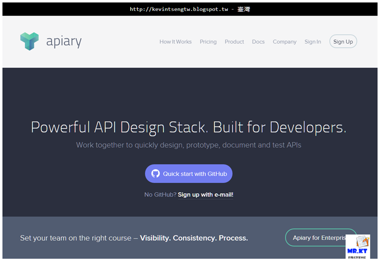Follow the Sign up with e-mail link
Screen dimensions: 380x264
pos(206,195)
